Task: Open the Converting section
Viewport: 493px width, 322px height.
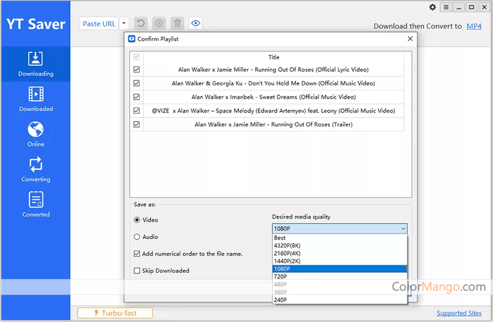Action: (36, 170)
